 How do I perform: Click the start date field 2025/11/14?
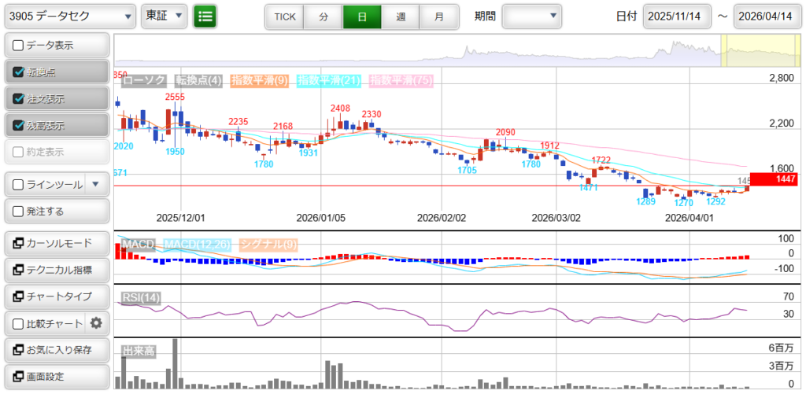click(676, 17)
